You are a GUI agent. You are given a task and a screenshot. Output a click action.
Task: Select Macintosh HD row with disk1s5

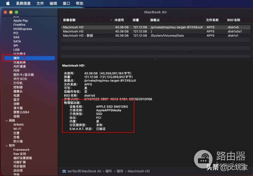[x=156, y=27]
